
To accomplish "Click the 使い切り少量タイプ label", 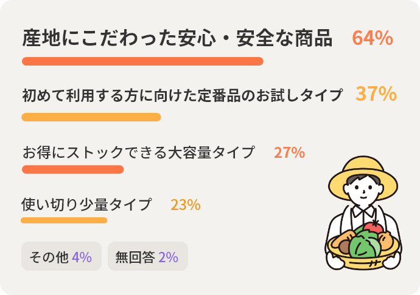I will click(86, 205).
